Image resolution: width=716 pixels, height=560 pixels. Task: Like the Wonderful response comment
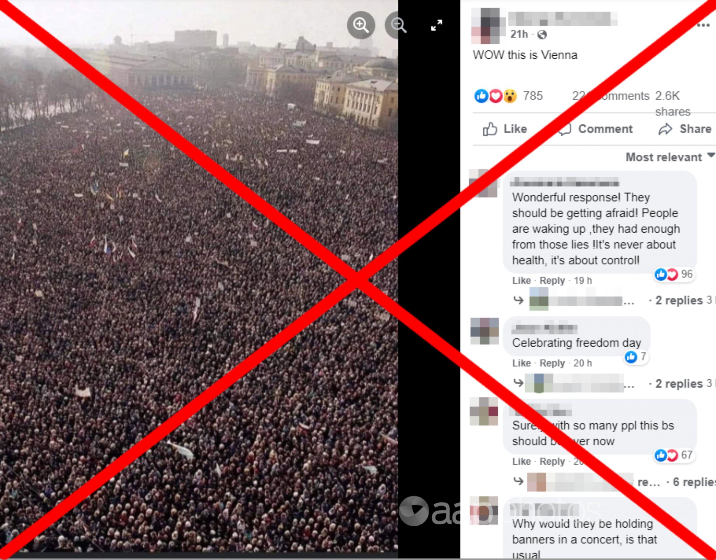pyautogui.click(x=521, y=281)
